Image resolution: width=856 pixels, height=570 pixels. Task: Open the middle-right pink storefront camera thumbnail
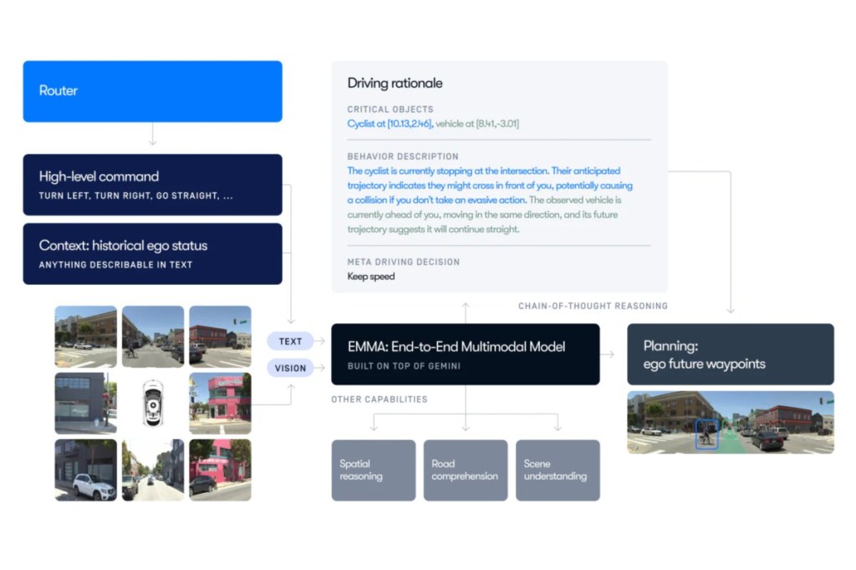tap(220, 404)
